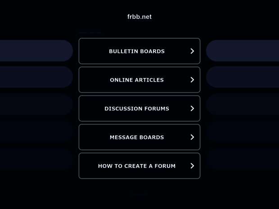Click the left decorative pill beside Online Articles
The height and width of the screenshot is (209, 279).
coord(36,77)
